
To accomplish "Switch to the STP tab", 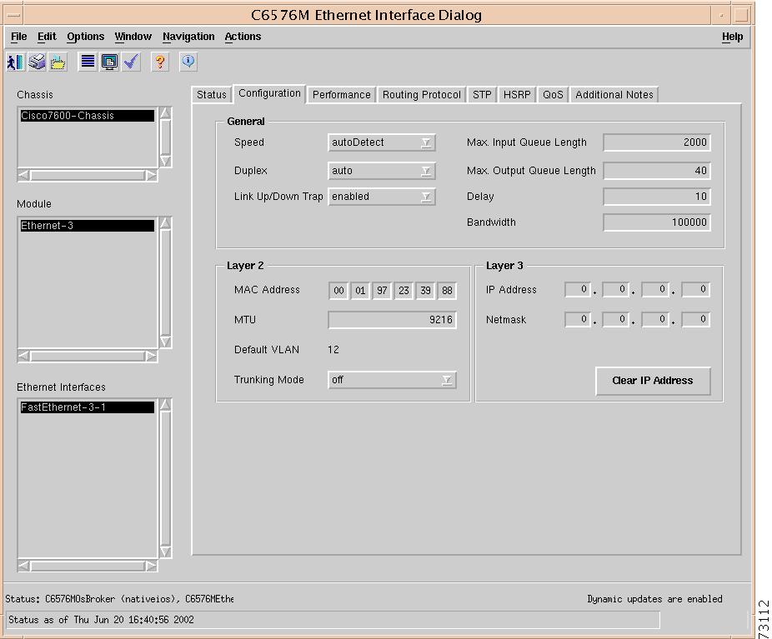I will click(x=482, y=94).
